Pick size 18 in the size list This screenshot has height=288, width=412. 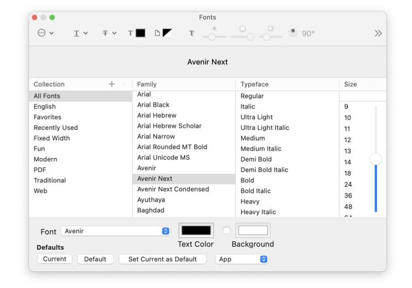pyautogui.click(x=347, y=173)
